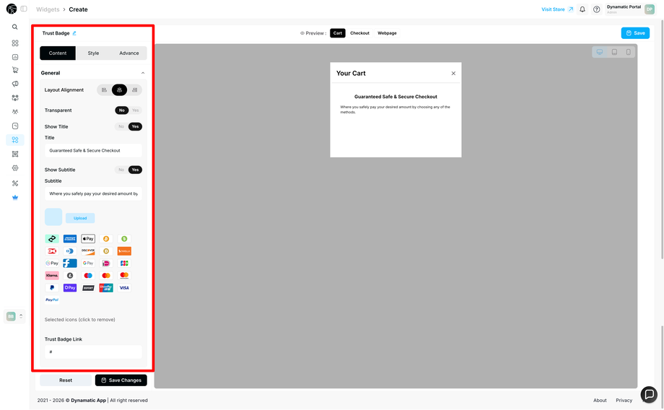Switch to the Content tab

click(x=58, y=53)
